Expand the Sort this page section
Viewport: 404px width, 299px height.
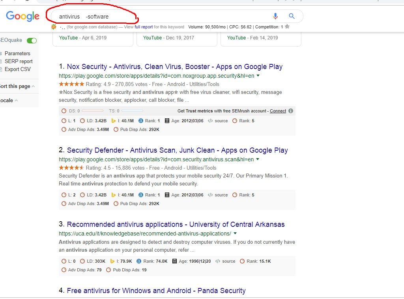(17, 86)
